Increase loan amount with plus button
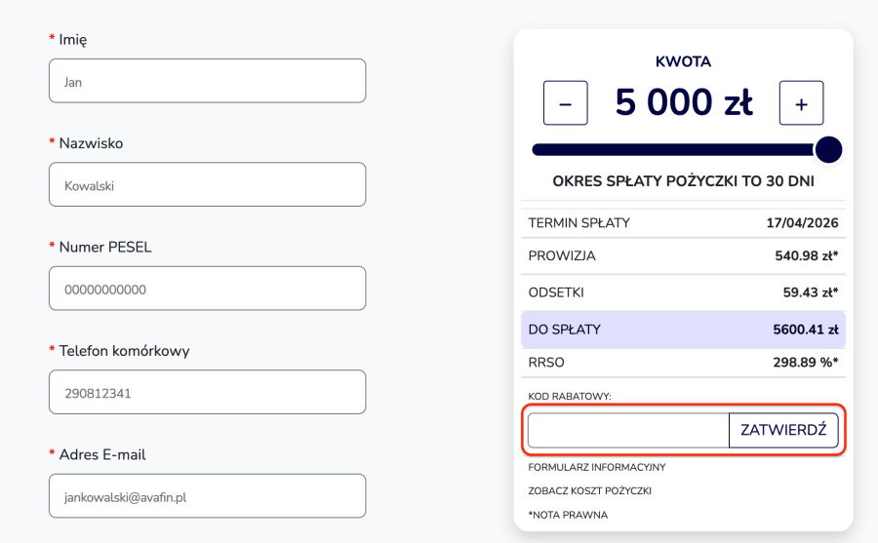The image size is (878, 543). pyautogui.click(x=801, y=103)
